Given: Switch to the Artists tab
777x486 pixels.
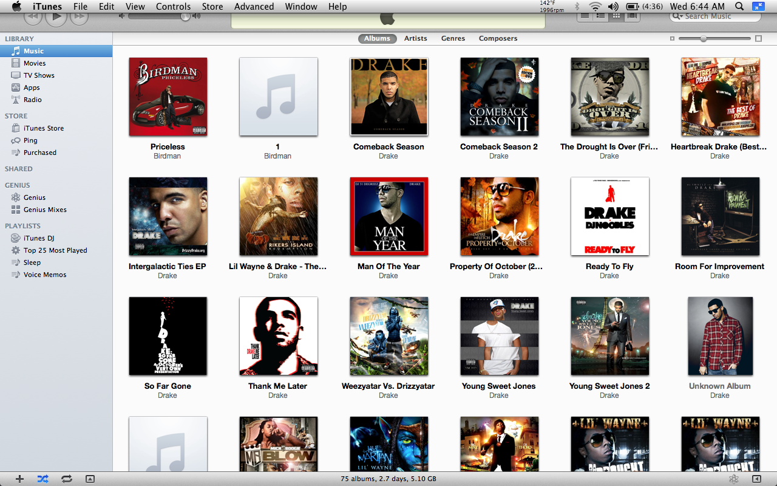Looking at the screenshot, I should click(416, 38).
